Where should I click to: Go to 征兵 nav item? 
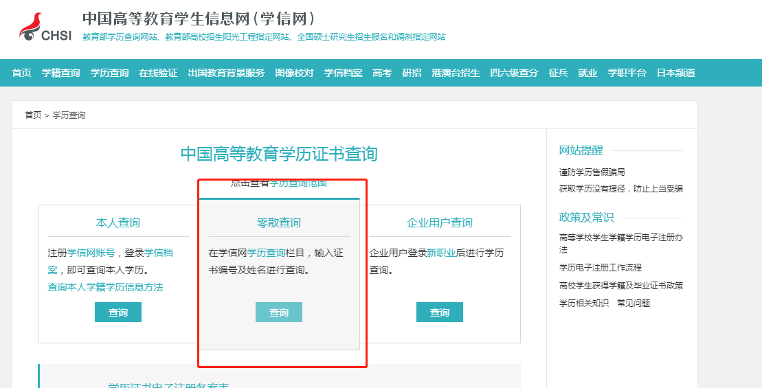[x=558, y=73]
